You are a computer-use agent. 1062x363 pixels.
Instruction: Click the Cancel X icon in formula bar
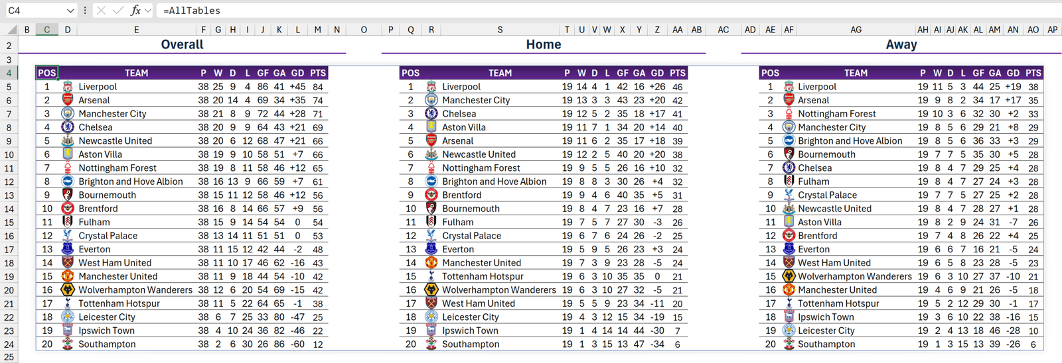[101, 10]
